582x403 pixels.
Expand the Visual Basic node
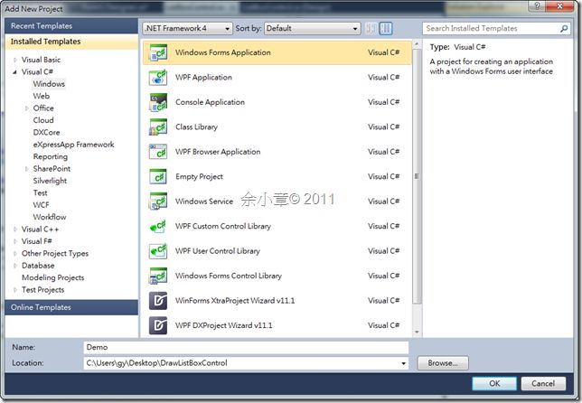[x=15, y=60]
